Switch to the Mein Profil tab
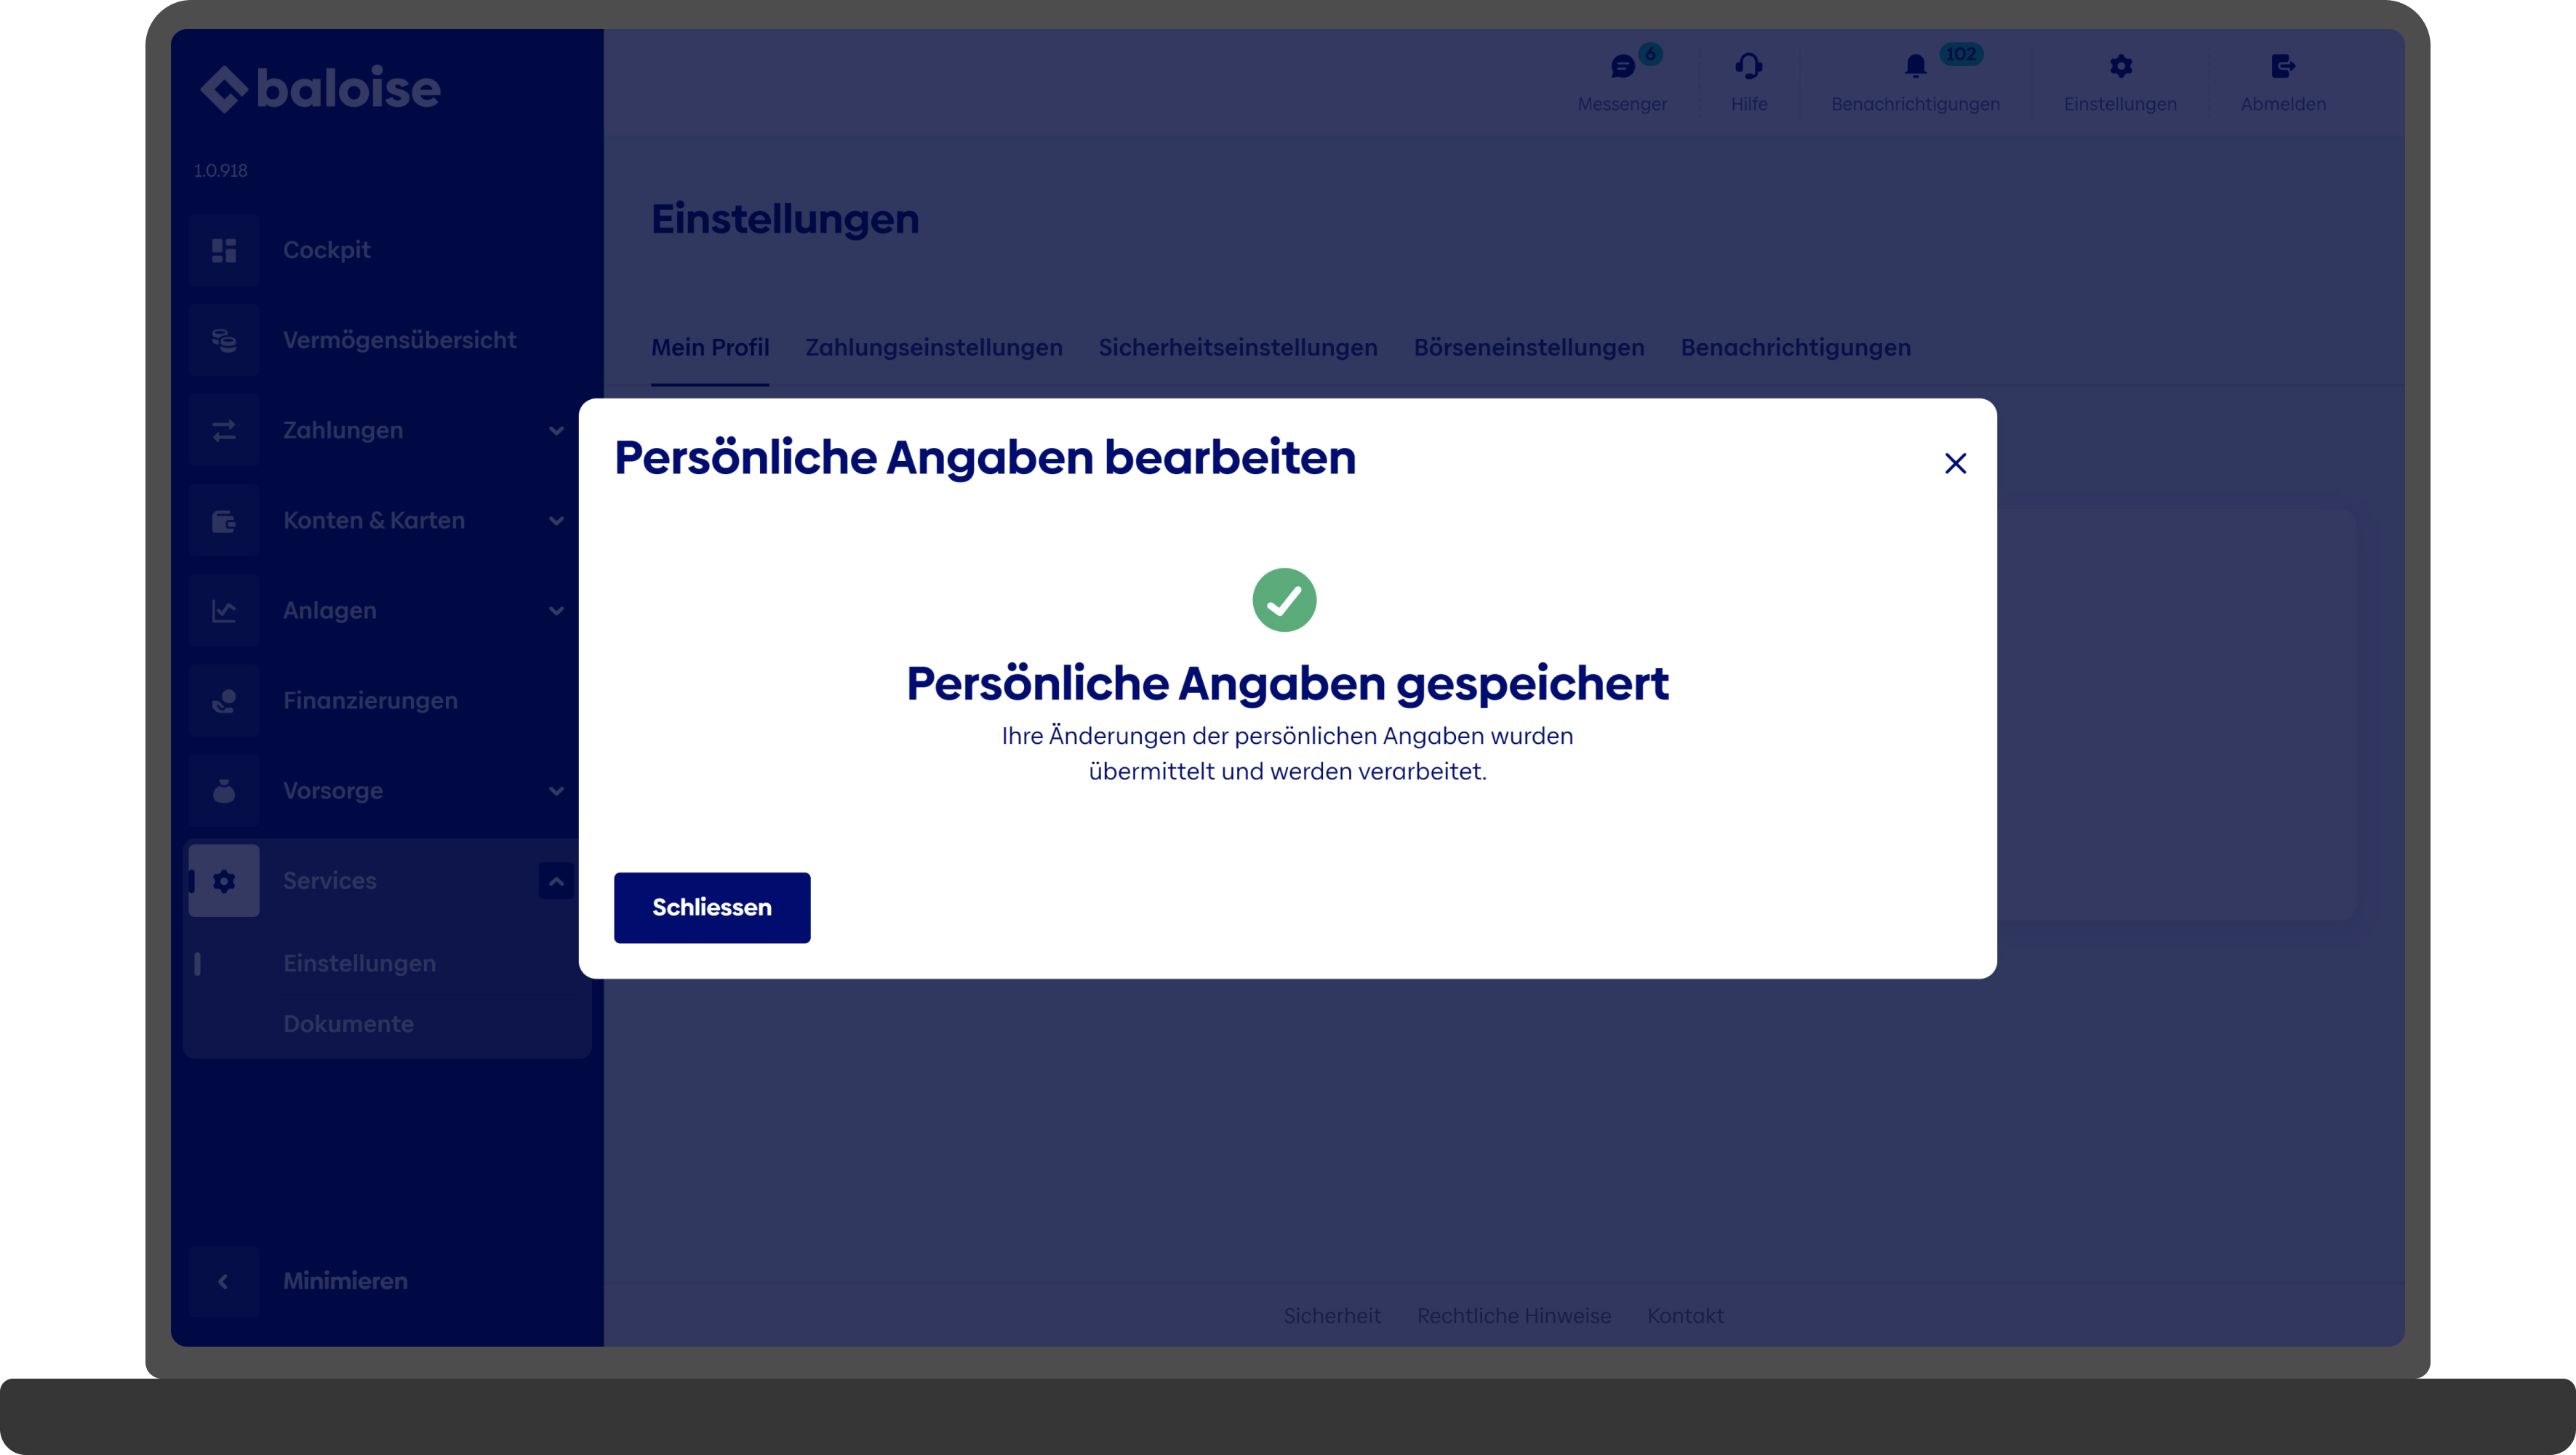 click(x=710, y=347)
